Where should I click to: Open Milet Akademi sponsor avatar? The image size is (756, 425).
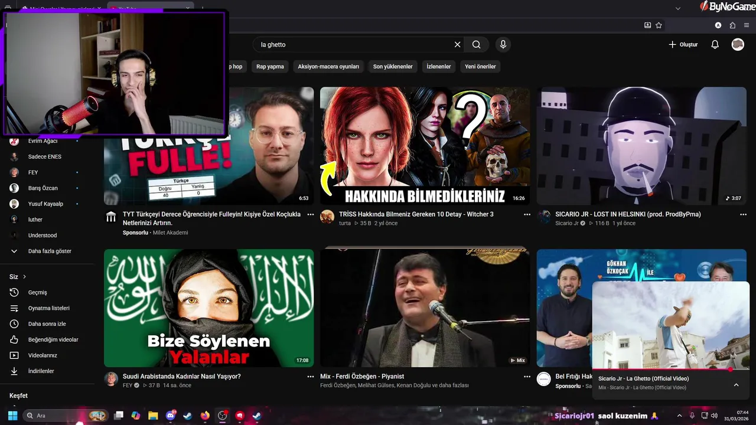coord(111,217)
